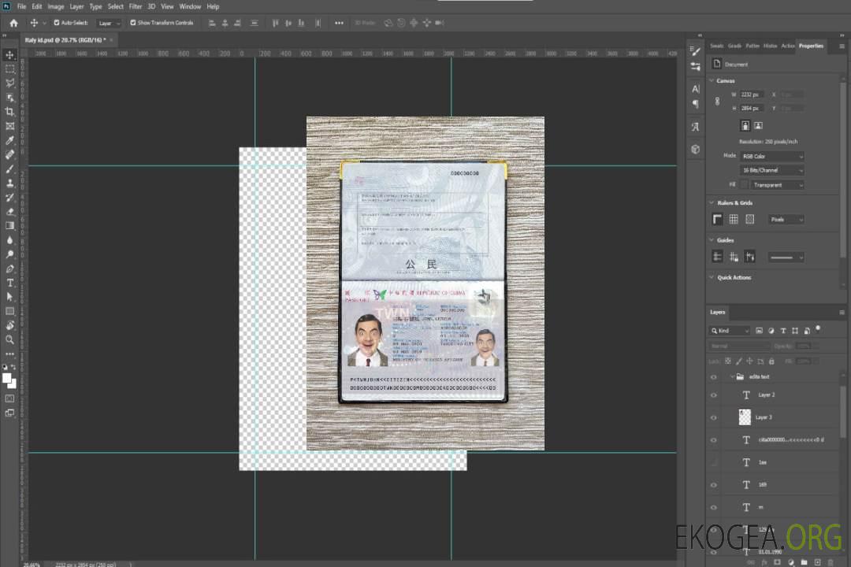Open the Pixels ruler units dropdown
This screenshot has width=851, height=567.
pyautogui.click(x=786, y=219)
